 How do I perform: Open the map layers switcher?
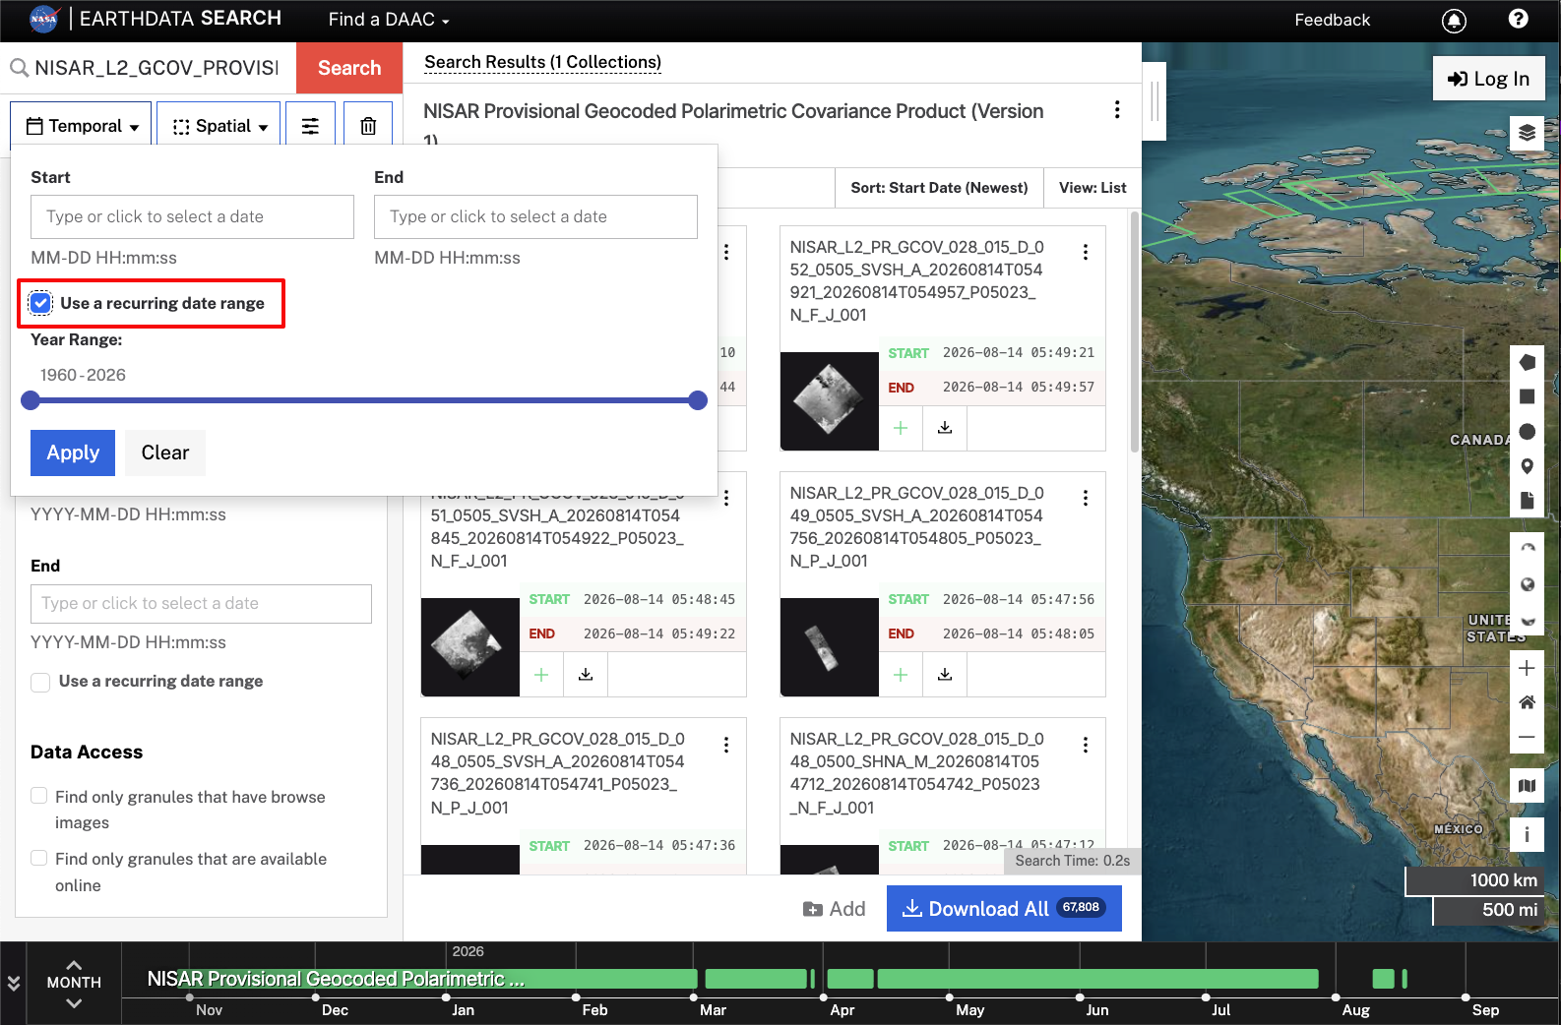(1527, 132)
